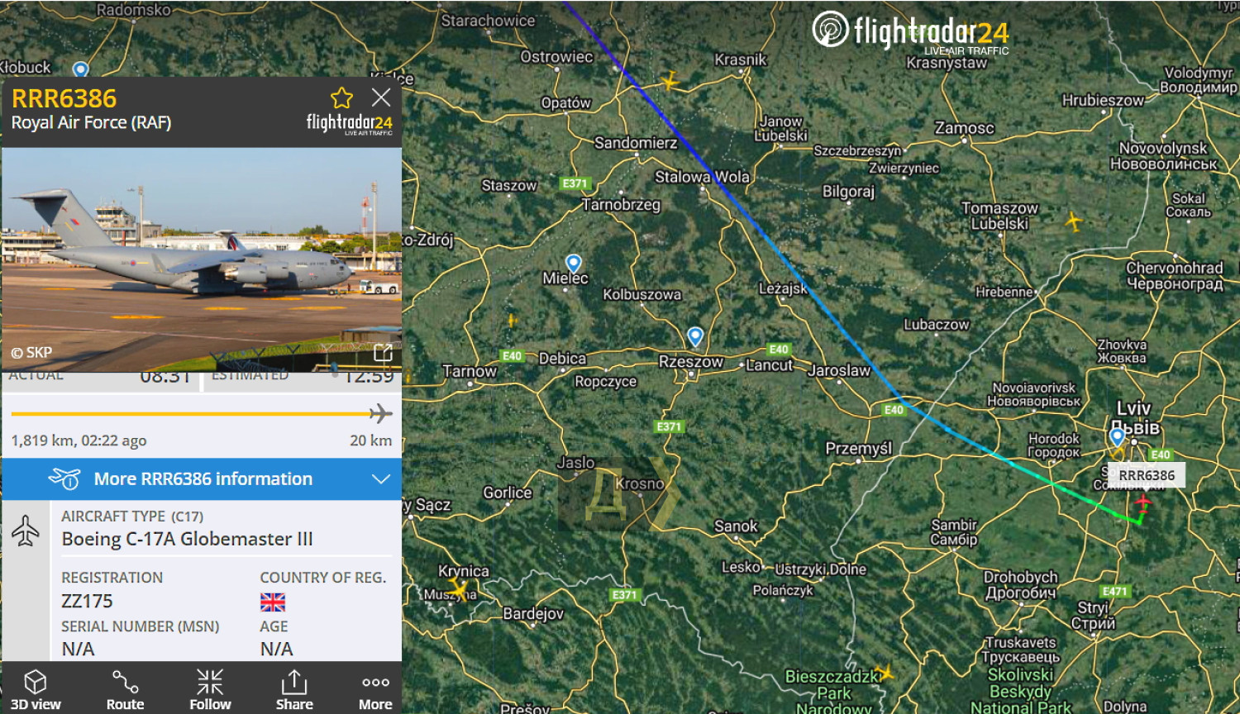Expand More RRR6386 information section
This screenshot has height=714, width=1240.
tap(202, 479)
